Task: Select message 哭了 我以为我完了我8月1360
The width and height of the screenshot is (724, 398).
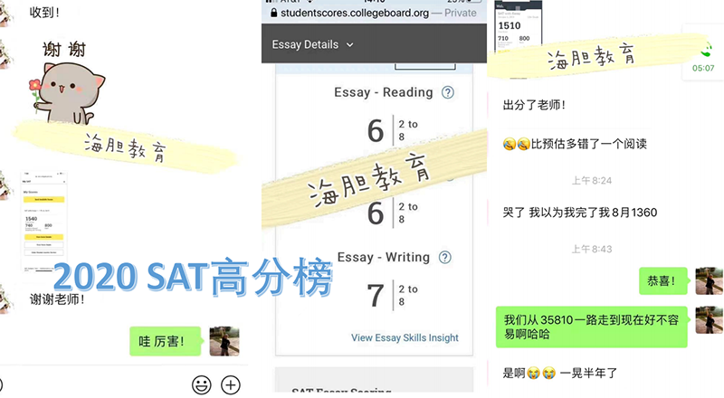Action: [580, 213]
